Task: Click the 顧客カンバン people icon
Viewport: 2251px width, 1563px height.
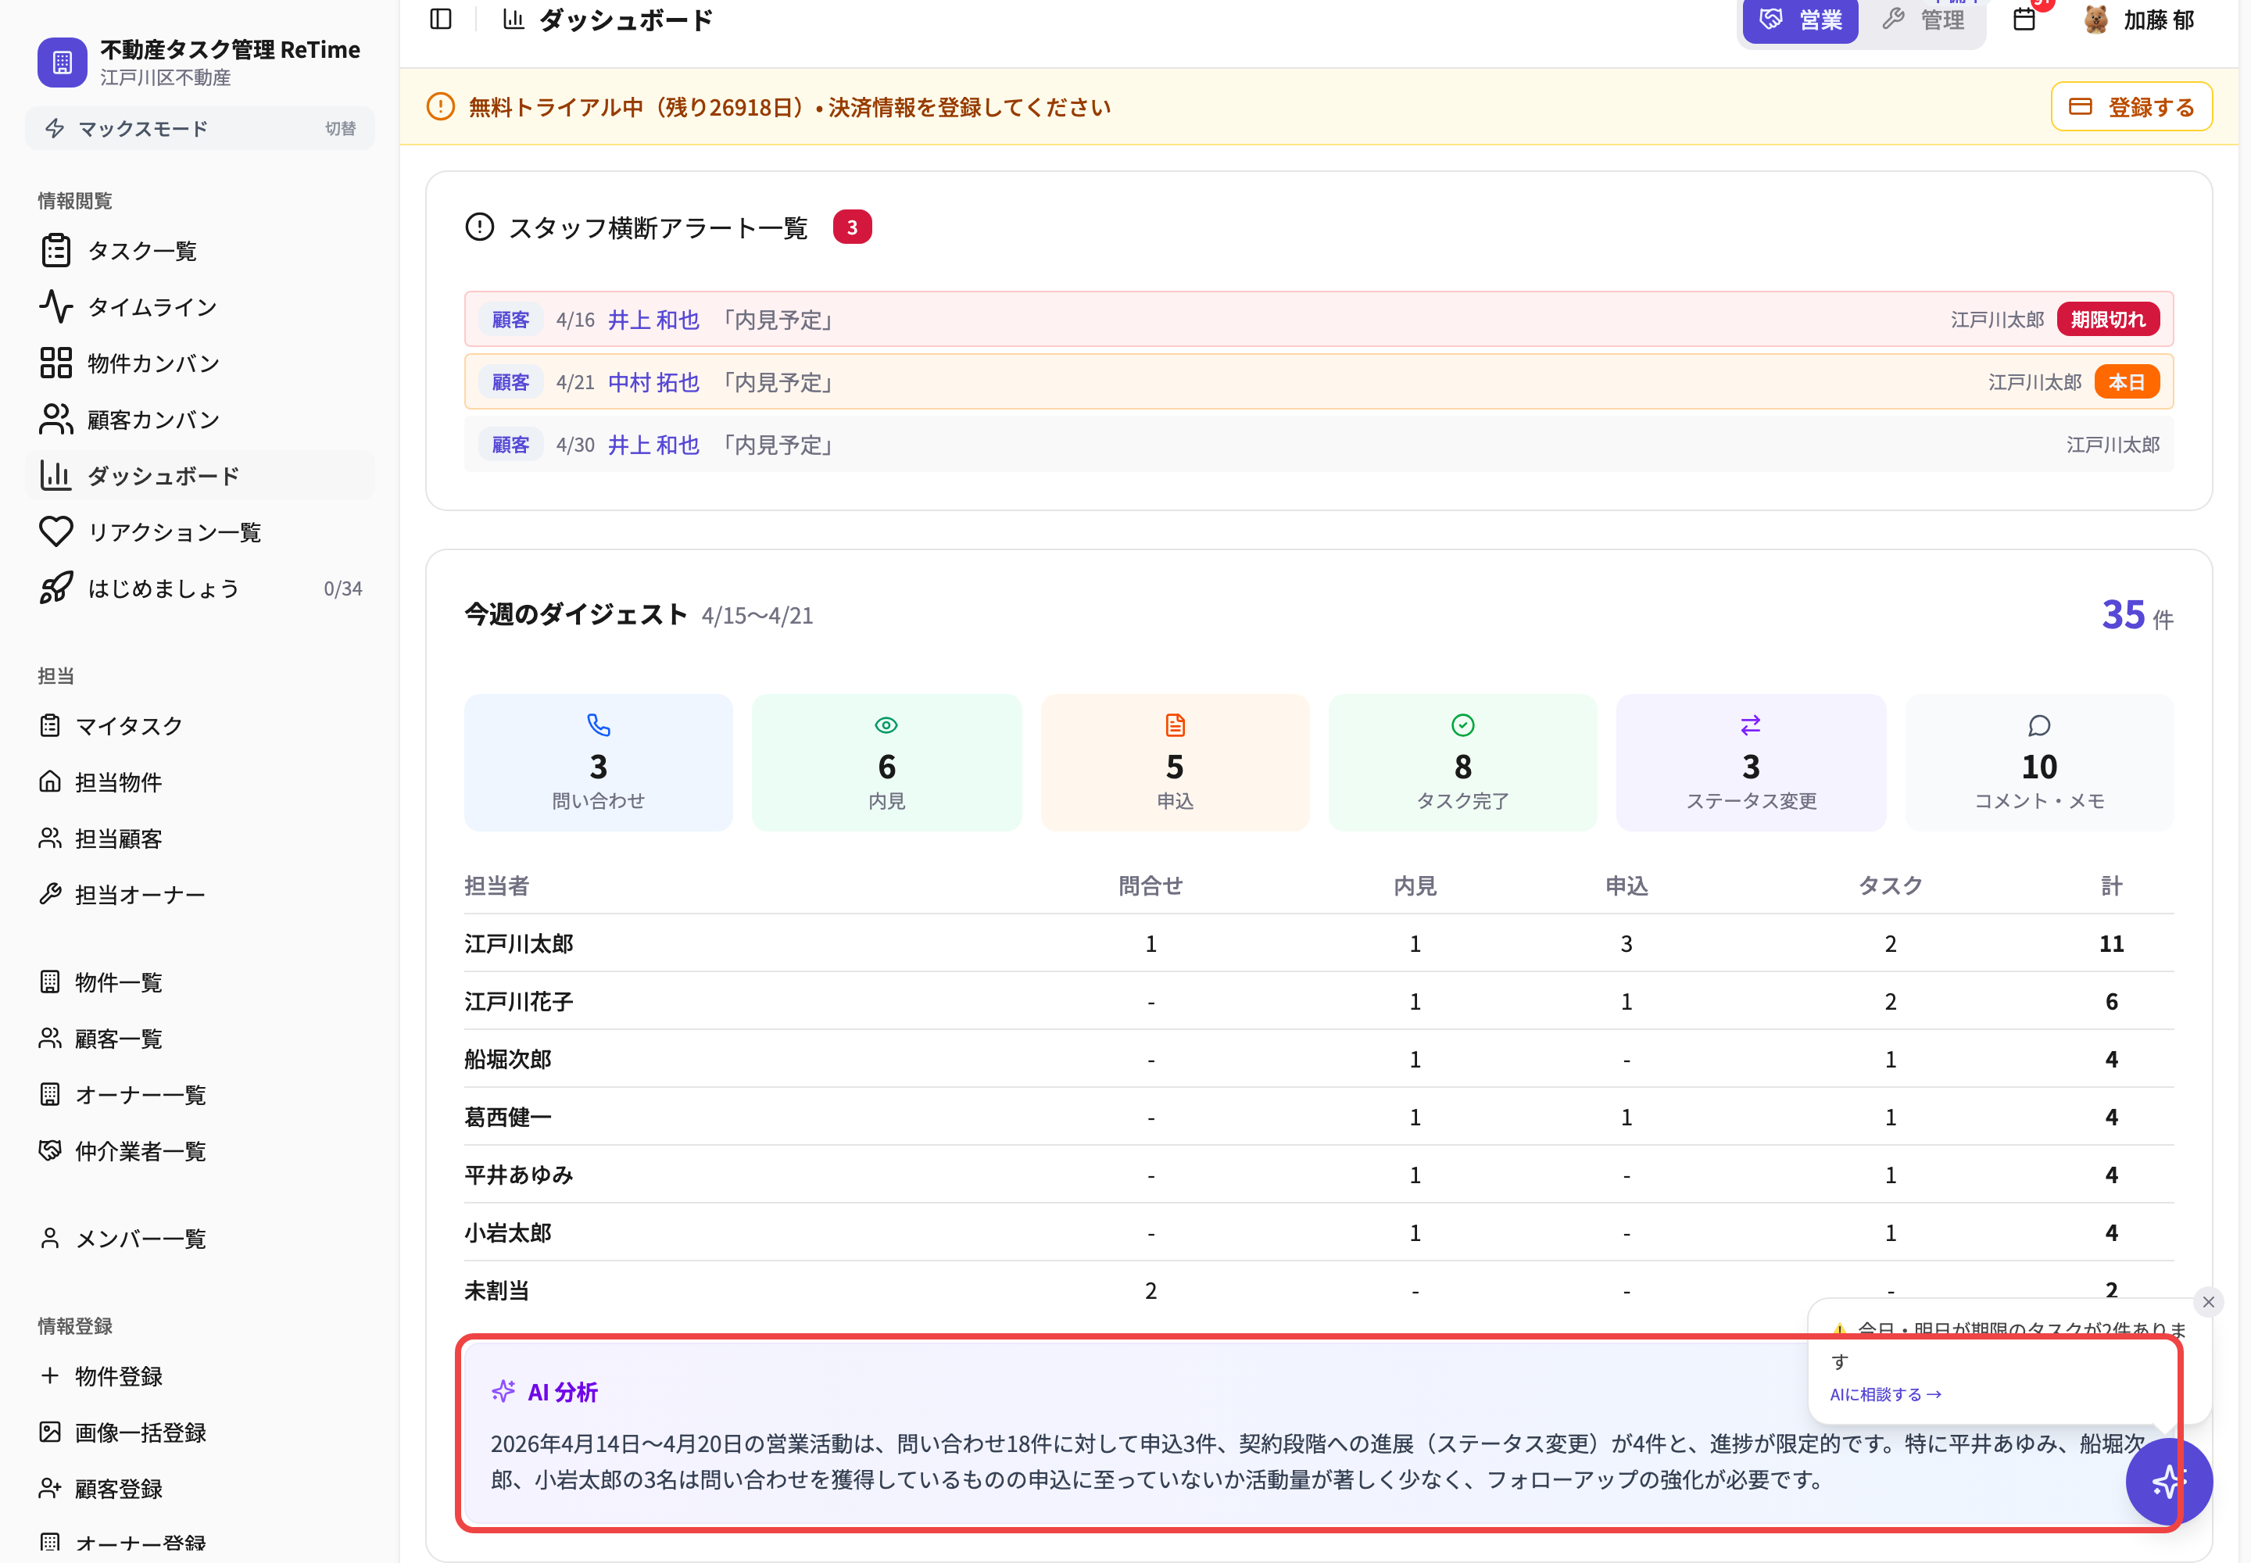Action: pos(55,419)
